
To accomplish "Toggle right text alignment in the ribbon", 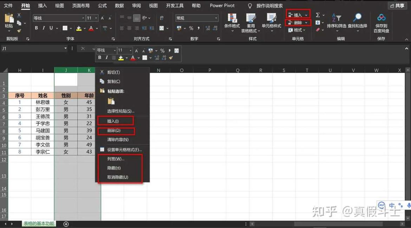I will pos(137,28).
